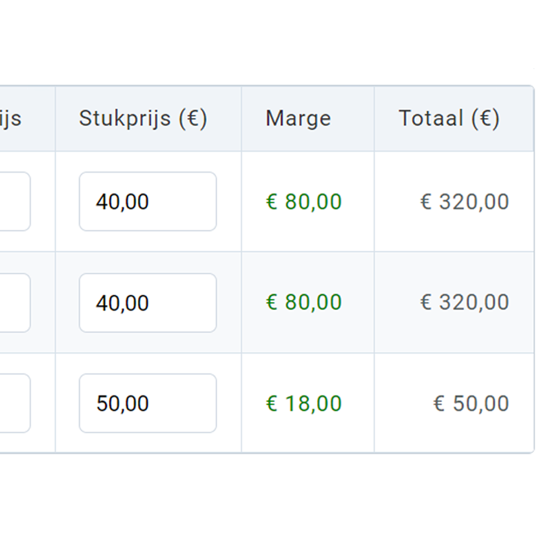Focus the first row's Stukprijs field showing 40,00
Image resolution: width=556 pixels, height=556 pixels.
tap(147, 201)
